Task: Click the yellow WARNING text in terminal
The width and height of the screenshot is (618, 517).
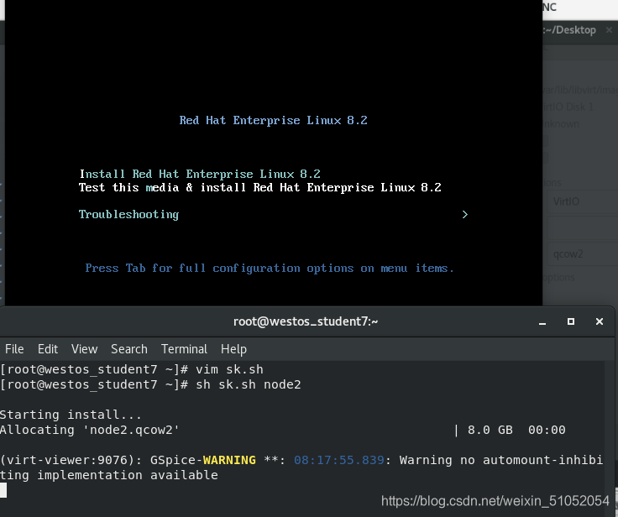Action: [x=229, y=460]
